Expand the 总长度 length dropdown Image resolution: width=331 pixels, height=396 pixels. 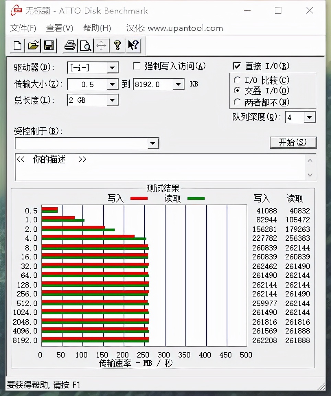pos(112,100)
